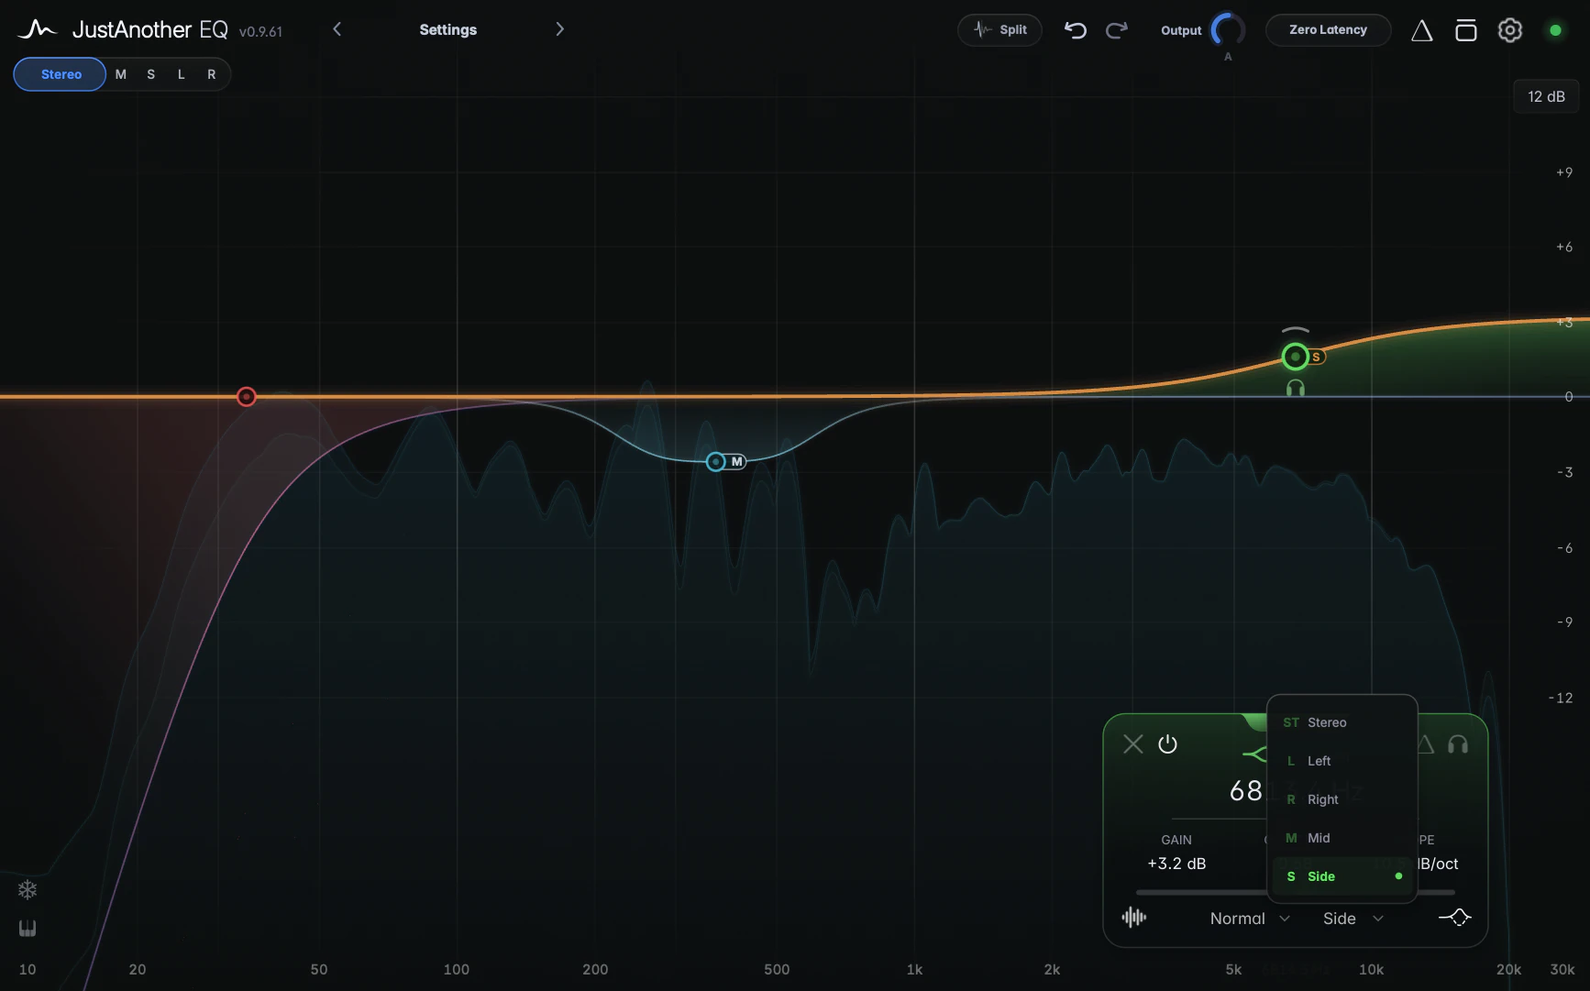Open the Side channel dropdown
Viewport: 1590px width, 991px height.
1353,919
